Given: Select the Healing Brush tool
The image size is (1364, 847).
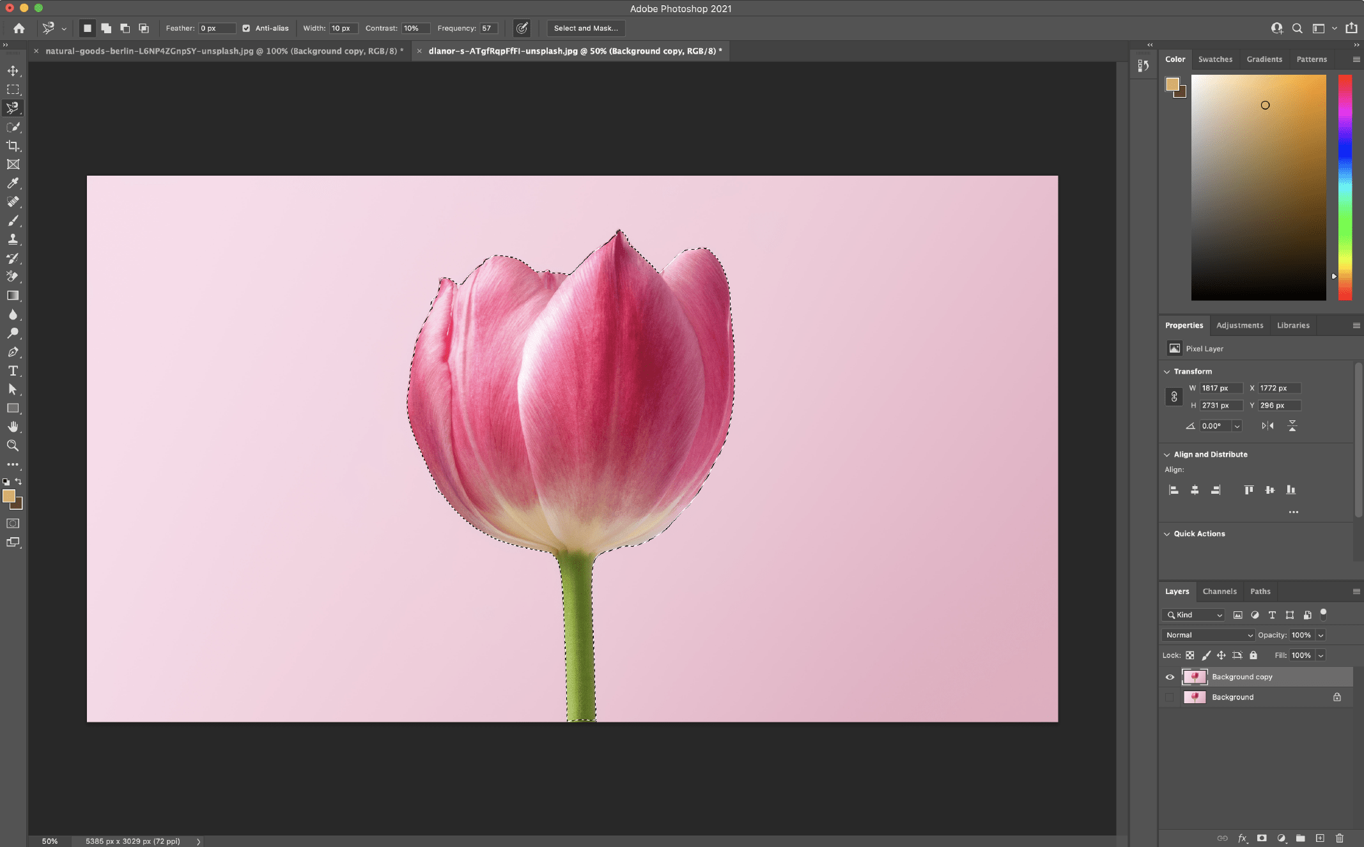Looking at the screenshot, I should (x=13, y=201).
